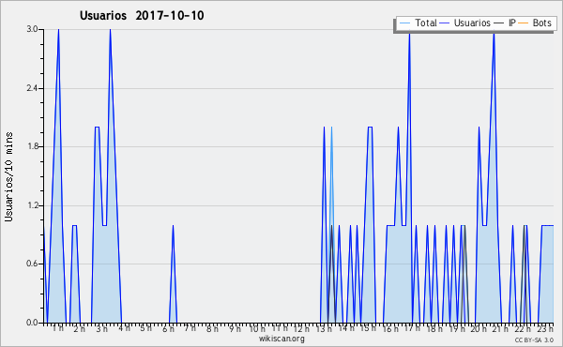Viewport: 563px width, 347px height.
Task: Click the '5 h' x-axis label
Action: (x=146, y=328)
